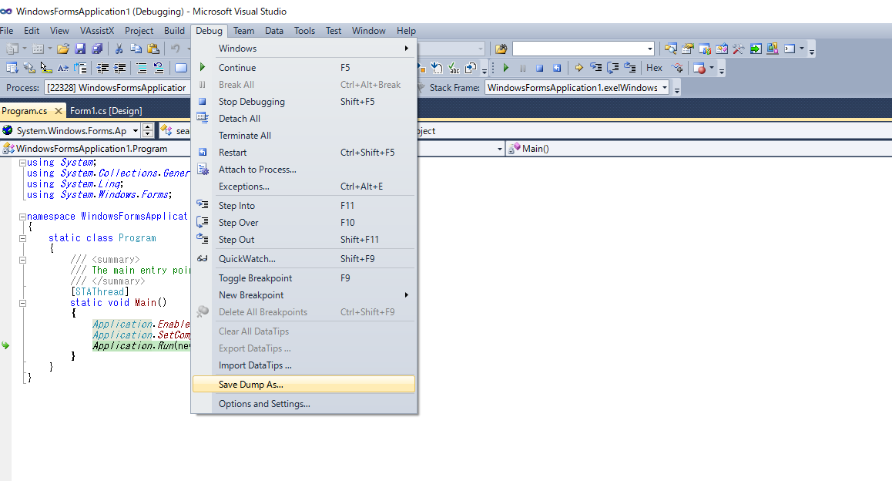Click the Step Over toolbar icon
The width and height of the screenshot is (892, 481).
[612, 69]
